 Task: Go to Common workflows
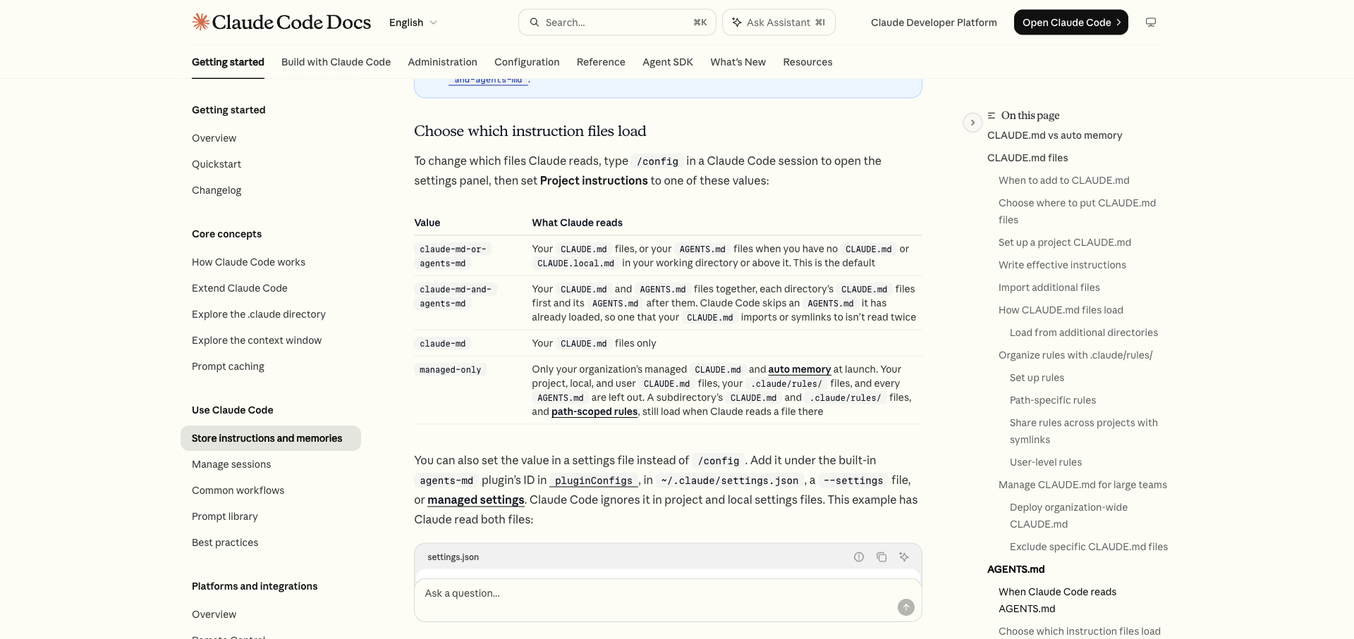click(x=238, y=490)
